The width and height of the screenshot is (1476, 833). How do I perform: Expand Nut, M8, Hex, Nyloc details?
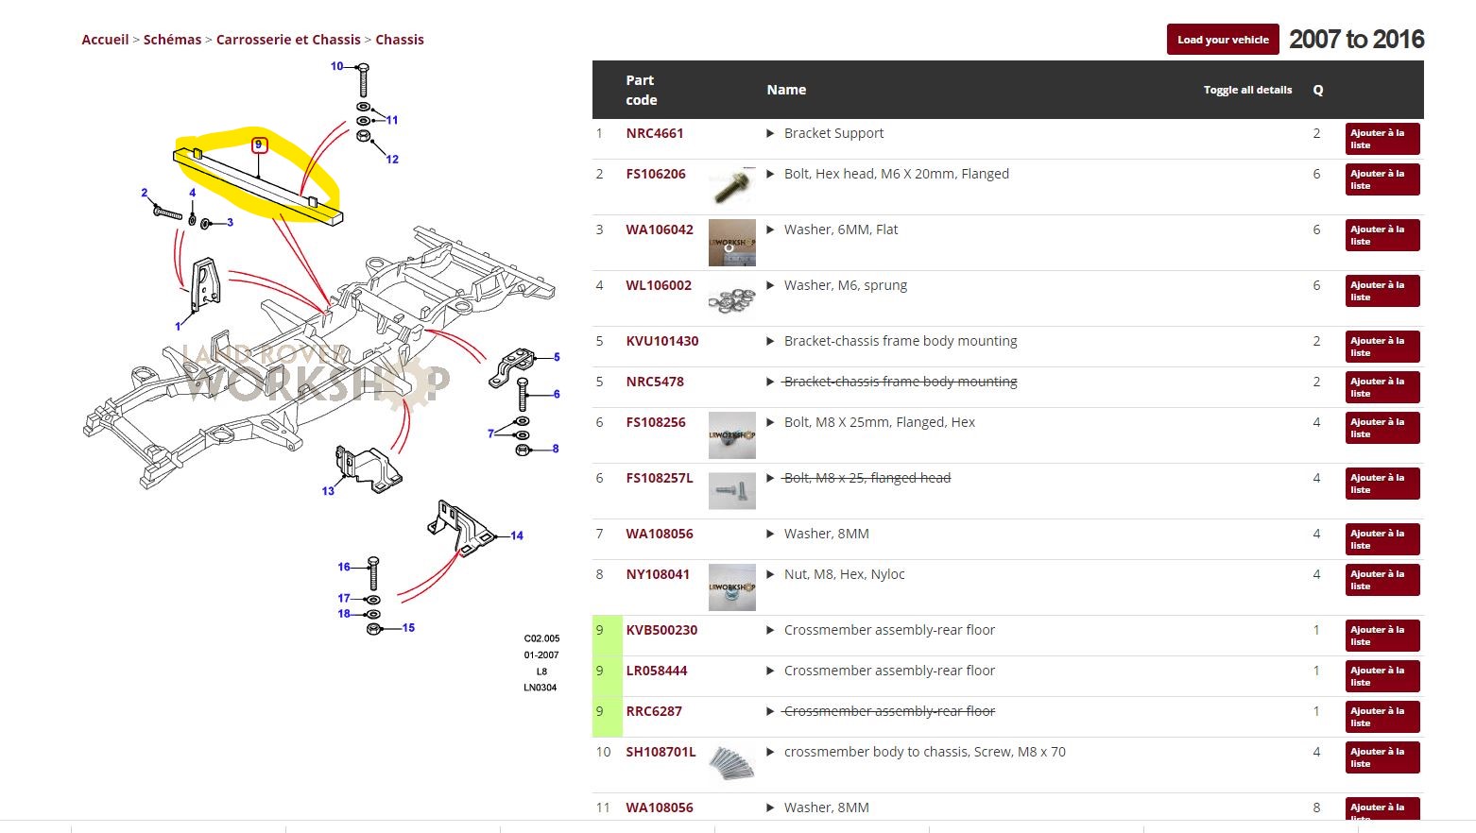coord(770,575)
